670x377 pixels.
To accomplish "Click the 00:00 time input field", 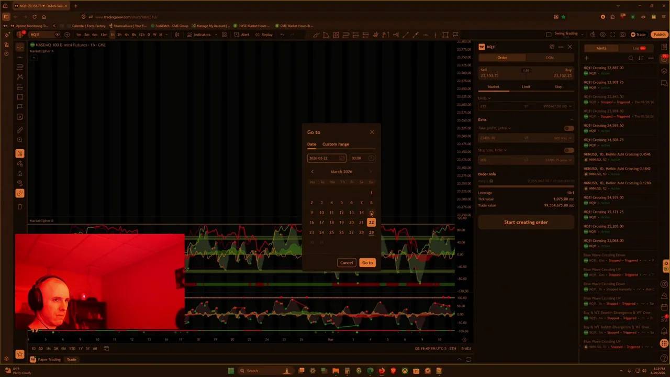I will point(362,158).
